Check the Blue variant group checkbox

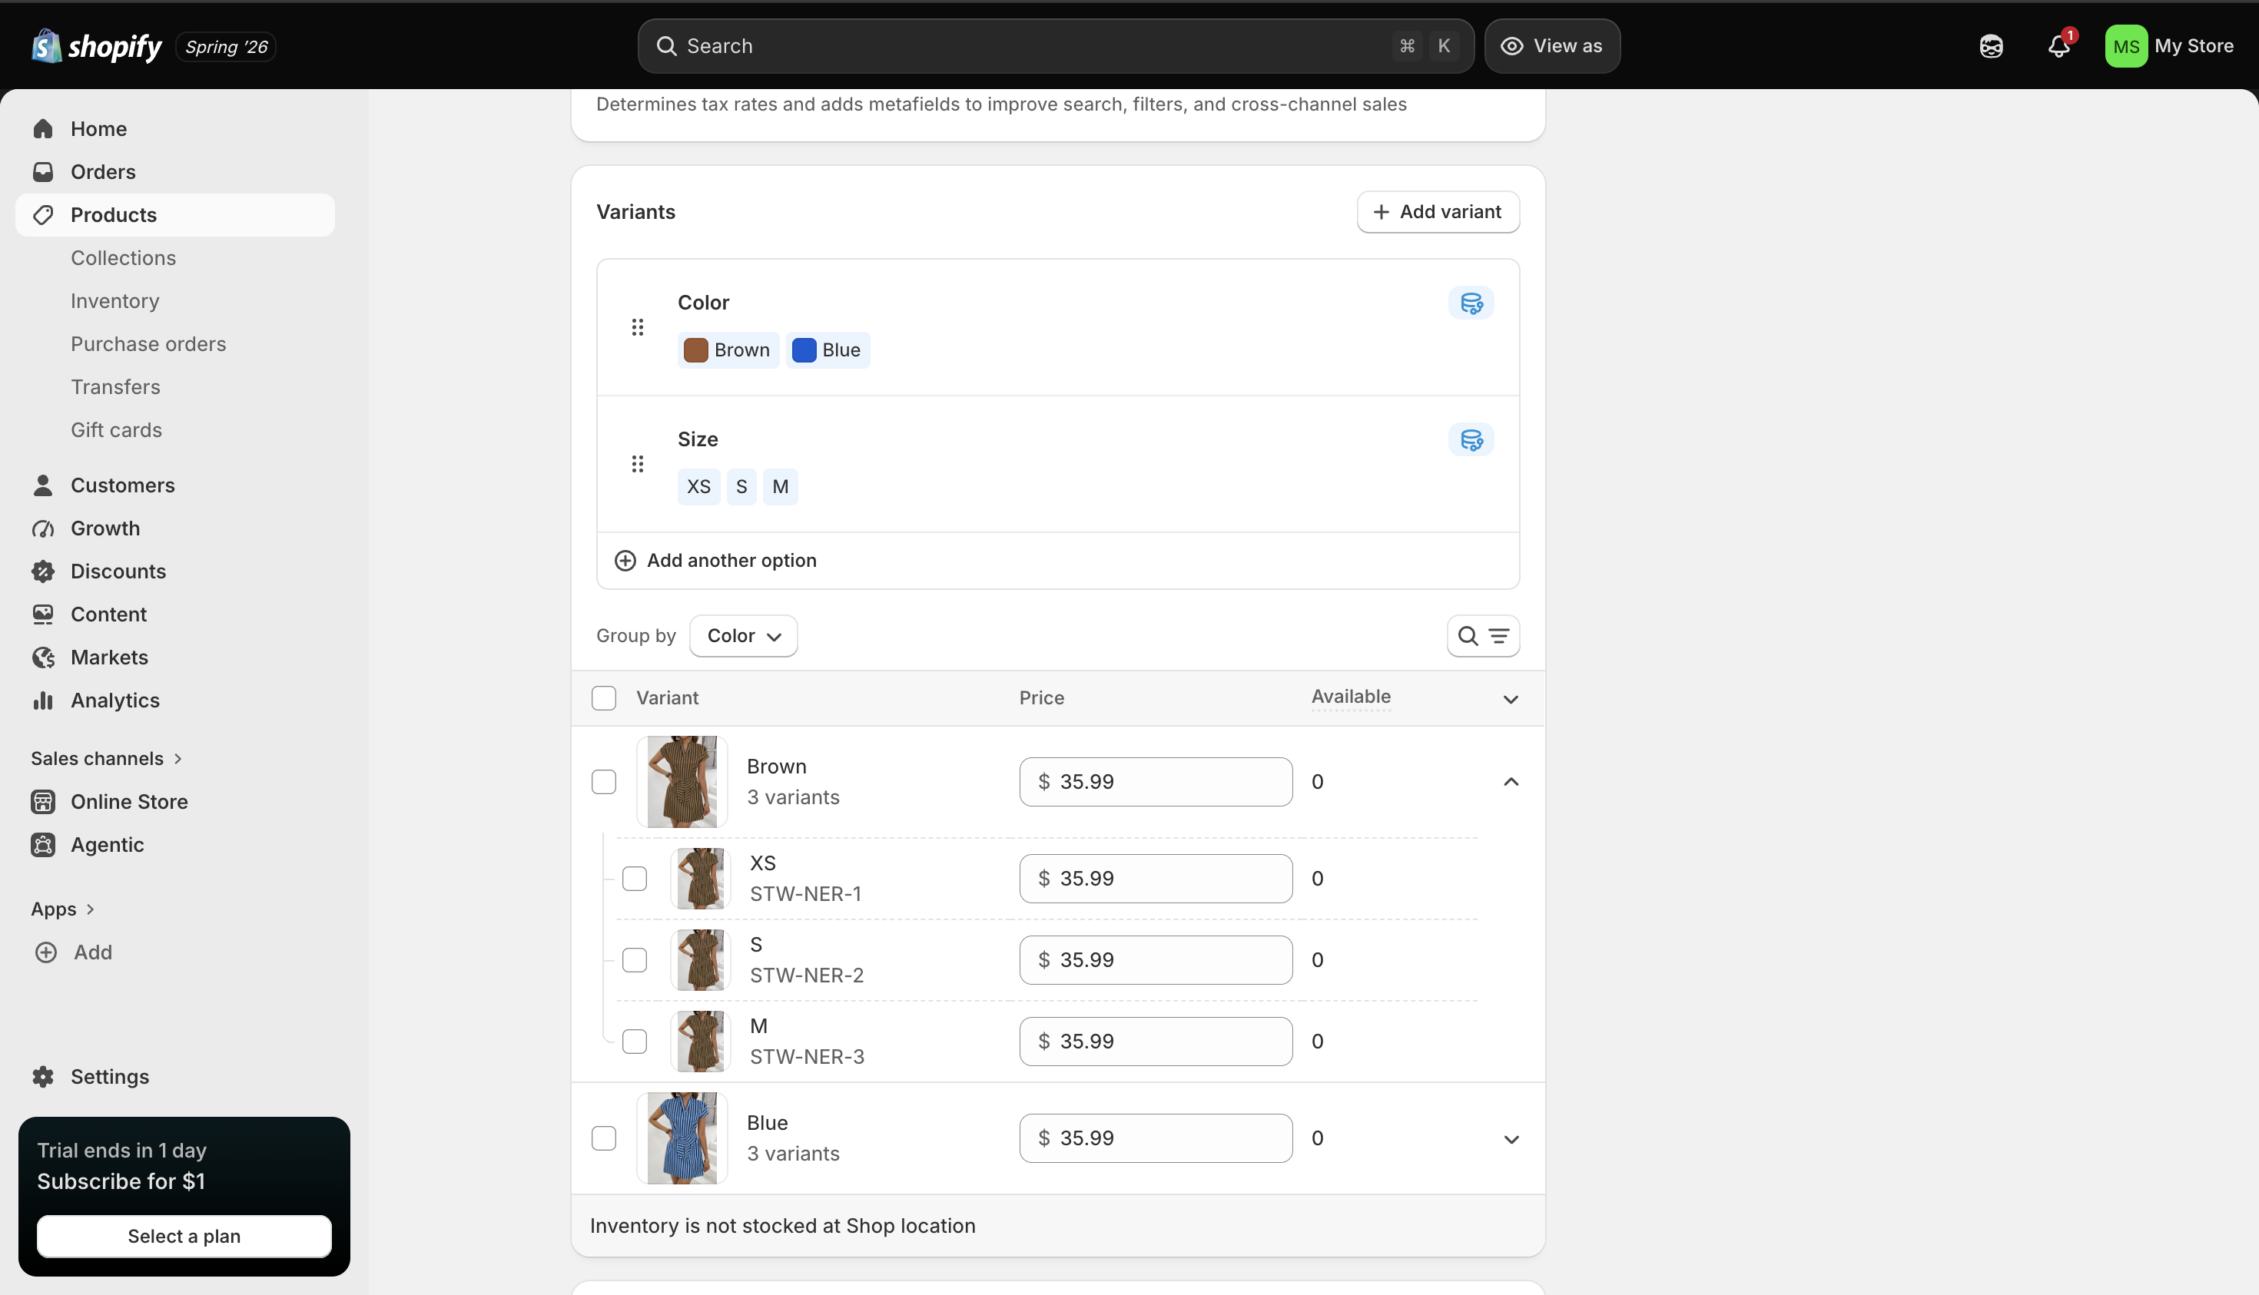604,1139
